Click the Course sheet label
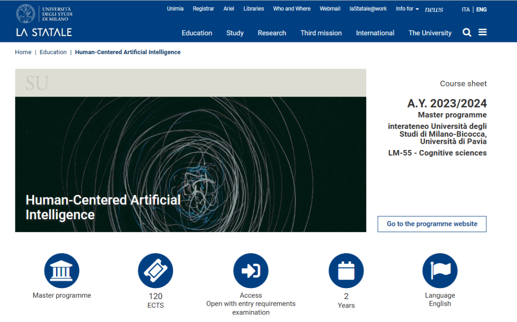 point(463,84)
